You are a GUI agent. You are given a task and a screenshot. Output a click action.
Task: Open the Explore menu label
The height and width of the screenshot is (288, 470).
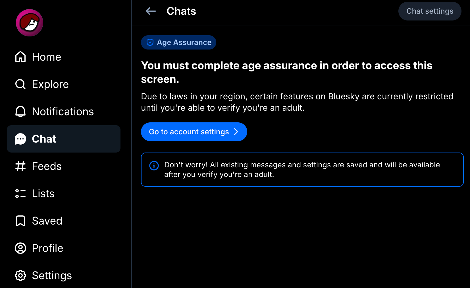(x=50, y=84)
